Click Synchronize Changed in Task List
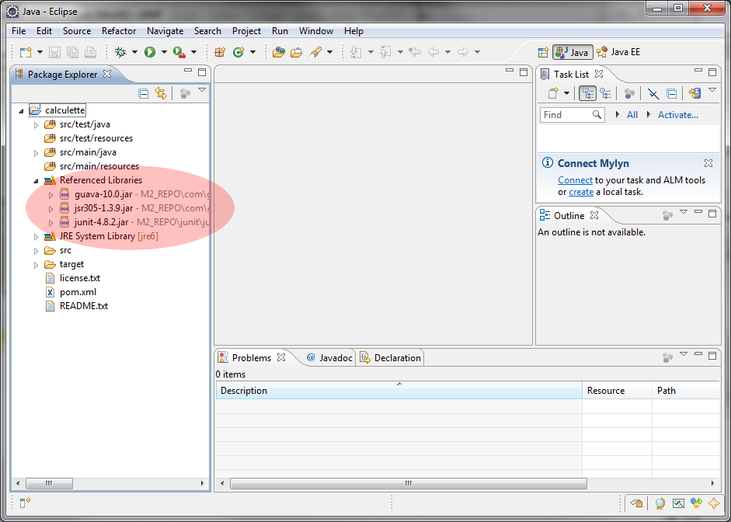This screenshot has height=522, width=731. coord(695,93)
